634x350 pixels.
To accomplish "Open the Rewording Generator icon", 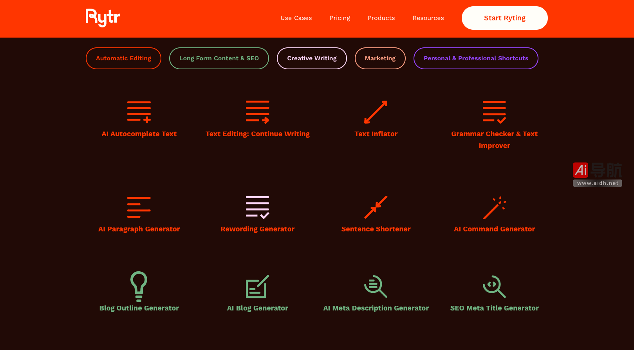I will (257, 207).
